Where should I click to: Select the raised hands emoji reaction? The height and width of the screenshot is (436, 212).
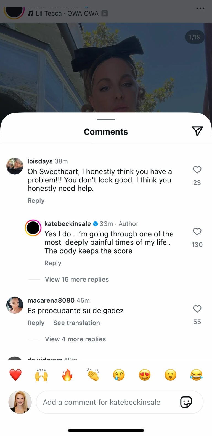click(x=41, y=374)
